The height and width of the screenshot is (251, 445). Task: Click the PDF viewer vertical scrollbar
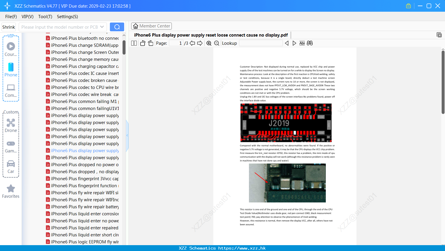click(x=443, y=82)
